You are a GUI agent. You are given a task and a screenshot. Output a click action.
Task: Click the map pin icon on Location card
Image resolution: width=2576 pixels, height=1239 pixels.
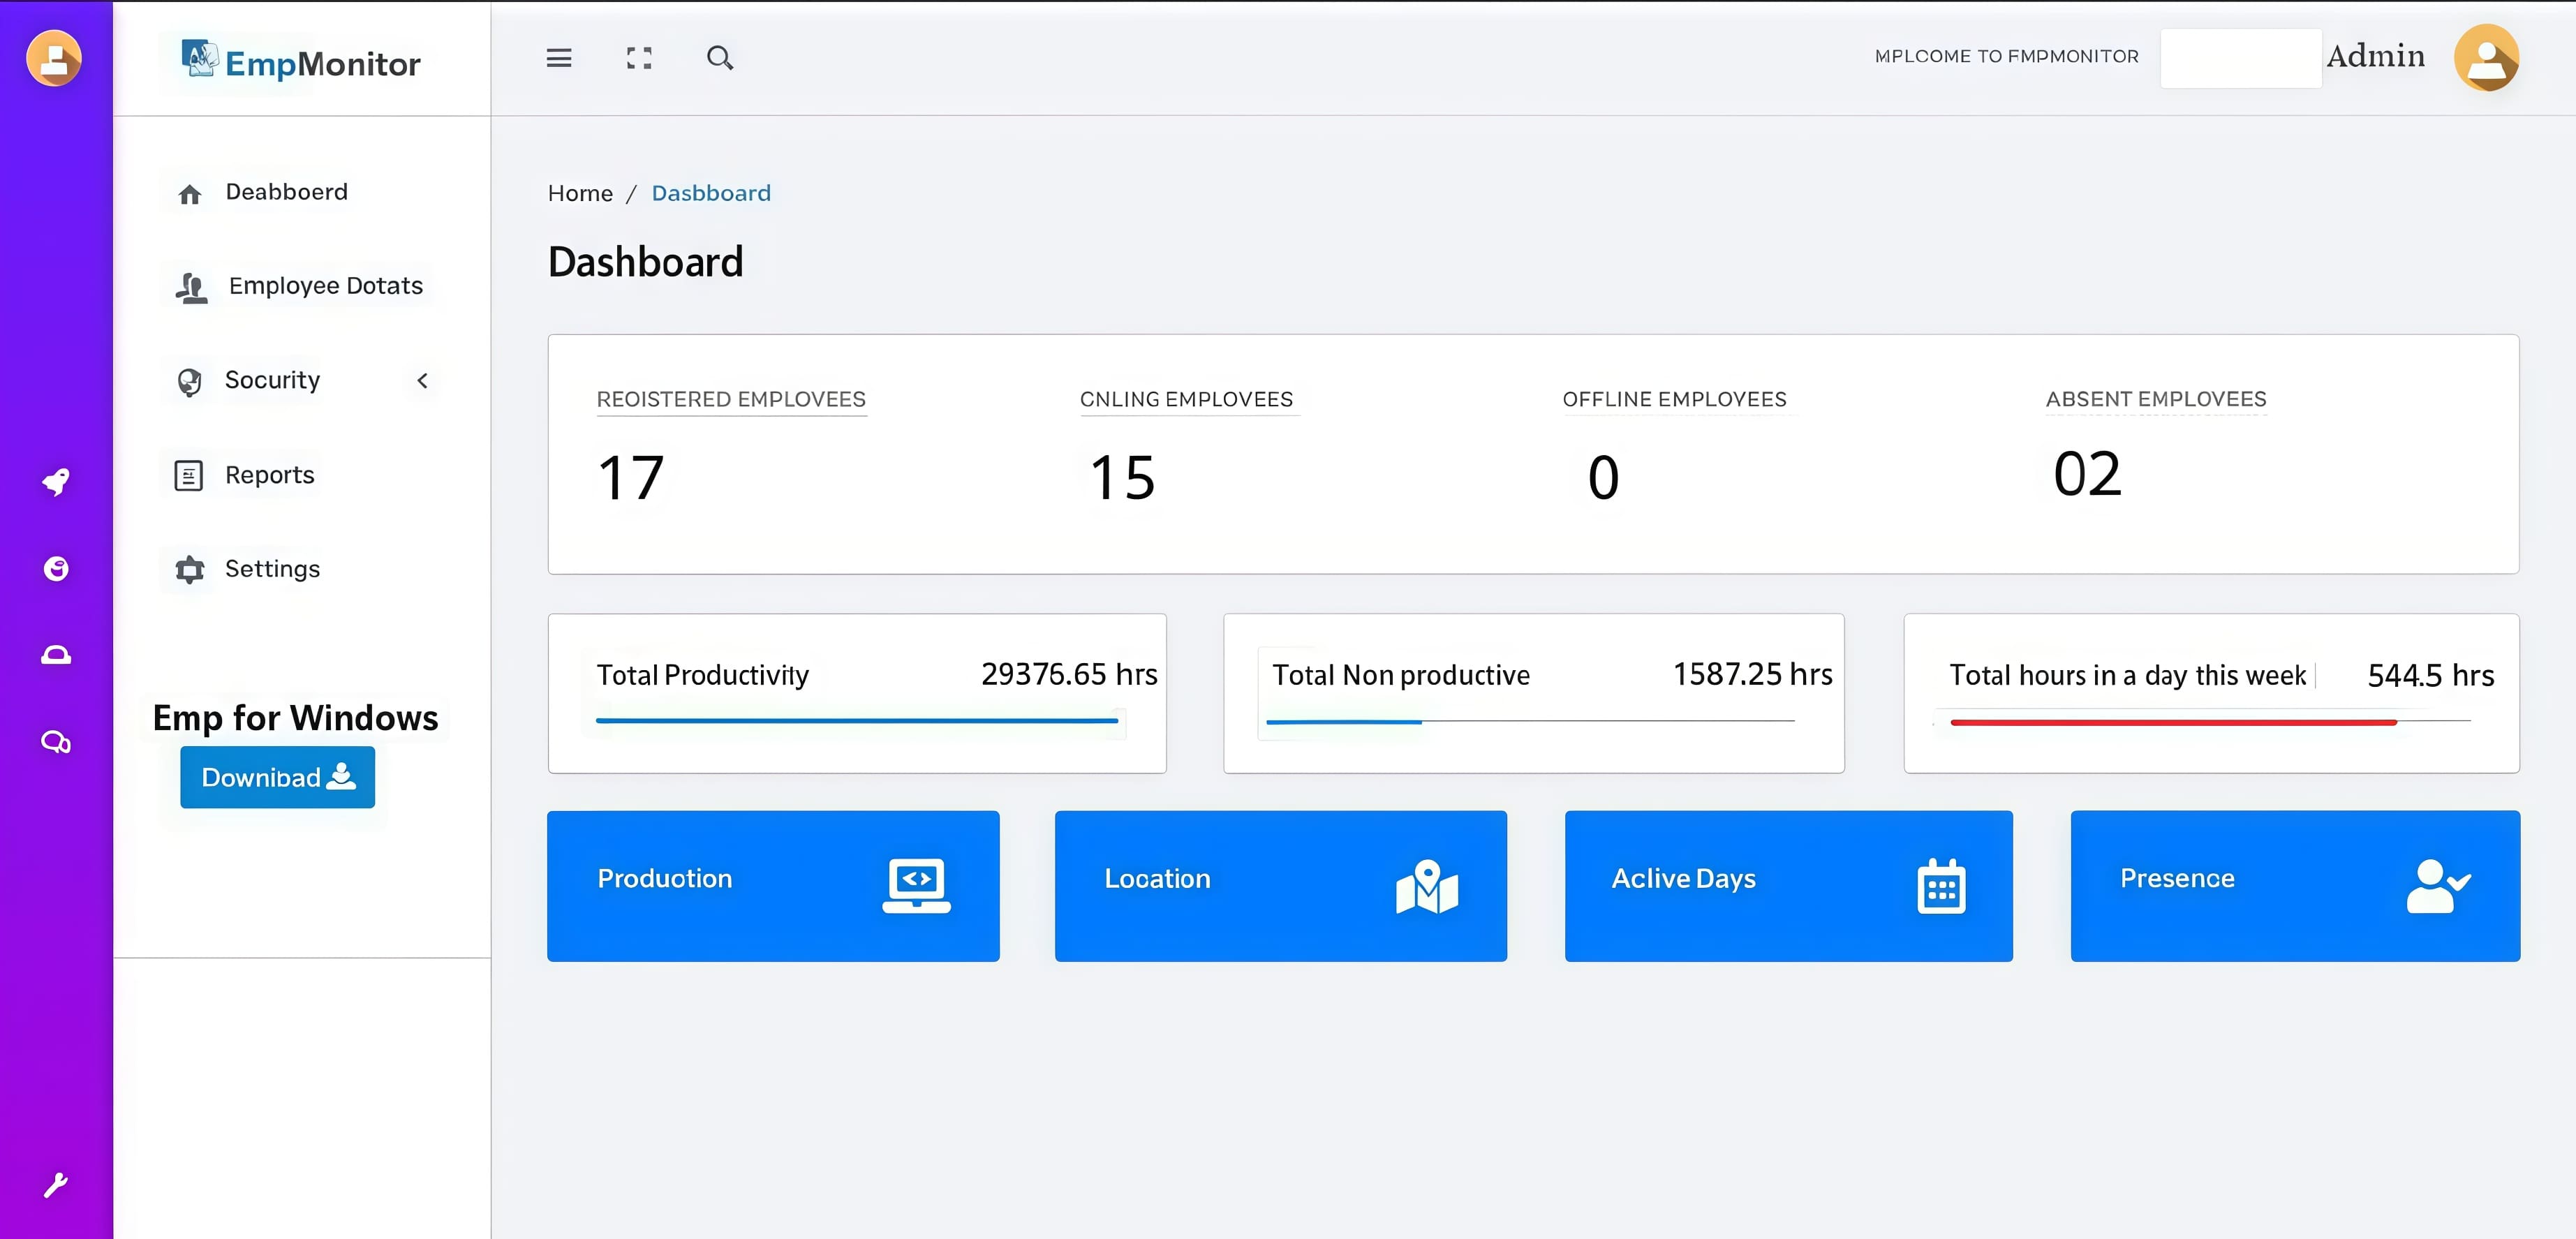click(x=1427, y=886)
